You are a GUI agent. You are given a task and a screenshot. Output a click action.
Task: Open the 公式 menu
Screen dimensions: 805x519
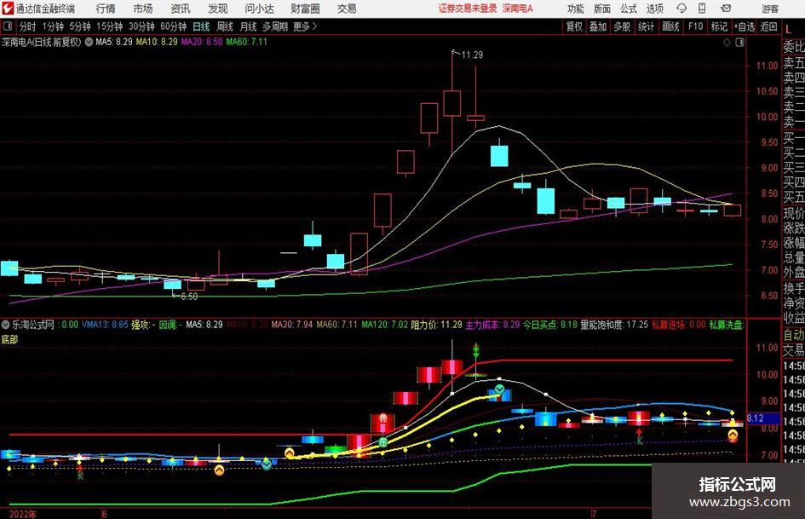click(629, 9)
